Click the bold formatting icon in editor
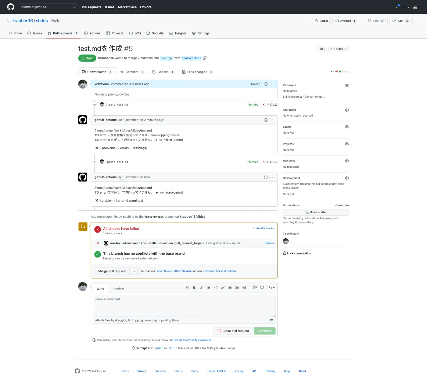 (x=194, y=288)
